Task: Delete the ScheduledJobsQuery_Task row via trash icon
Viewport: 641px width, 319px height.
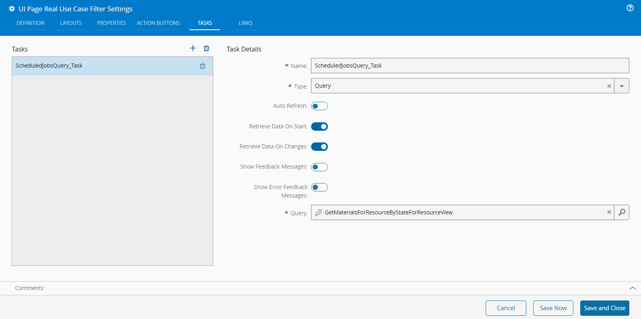Action: (202, 66)
